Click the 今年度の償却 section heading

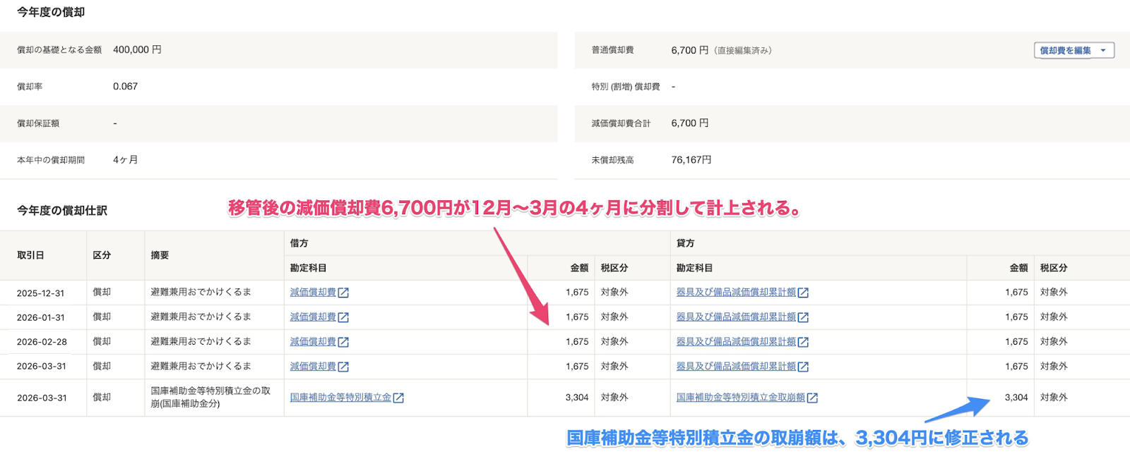click(51, 12)
